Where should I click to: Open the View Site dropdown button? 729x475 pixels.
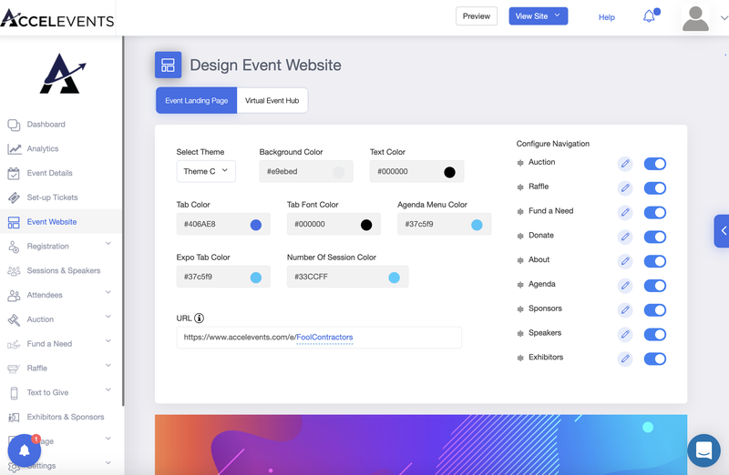538,16
